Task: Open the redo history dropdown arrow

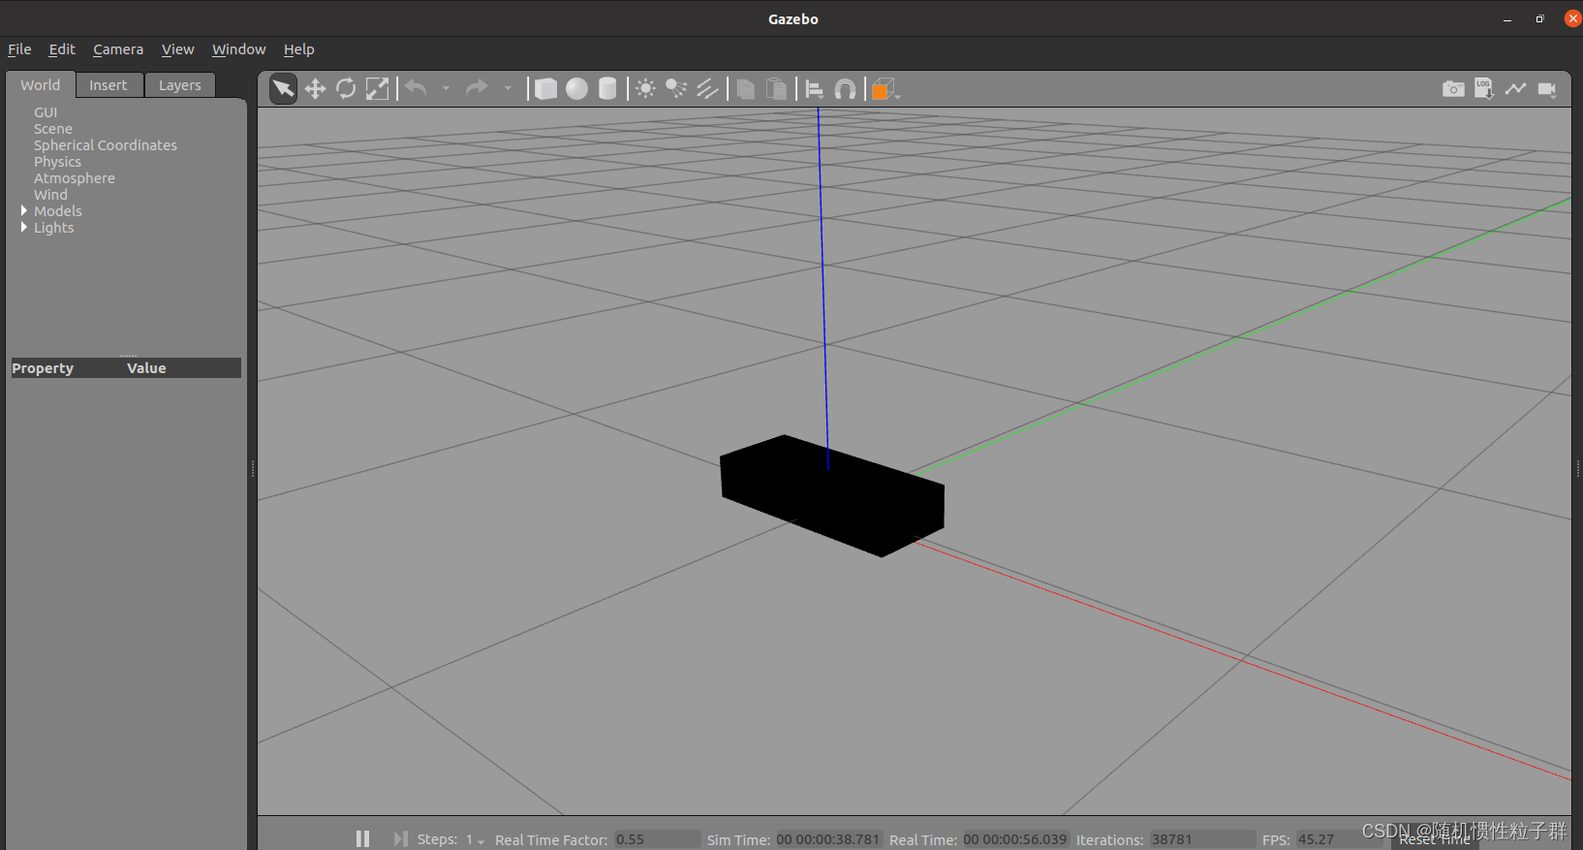Action: tap(508, 89)
